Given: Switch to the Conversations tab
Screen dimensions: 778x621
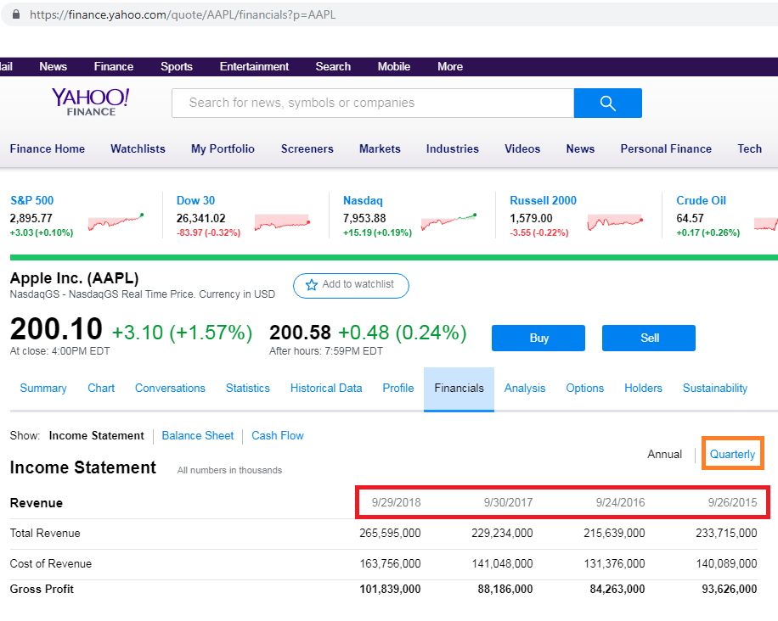Looking at the screenshot, I should [170, 388].
